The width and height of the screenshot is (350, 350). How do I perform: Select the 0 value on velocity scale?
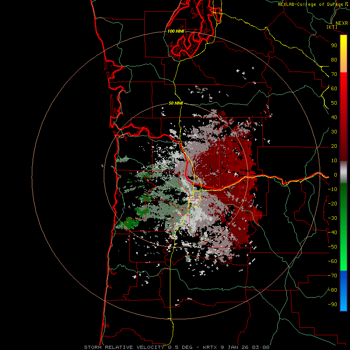[336, 175]
